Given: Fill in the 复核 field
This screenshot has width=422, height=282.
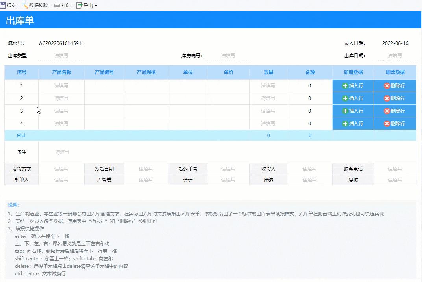Looking at the screenshot, I should point(395,180).
